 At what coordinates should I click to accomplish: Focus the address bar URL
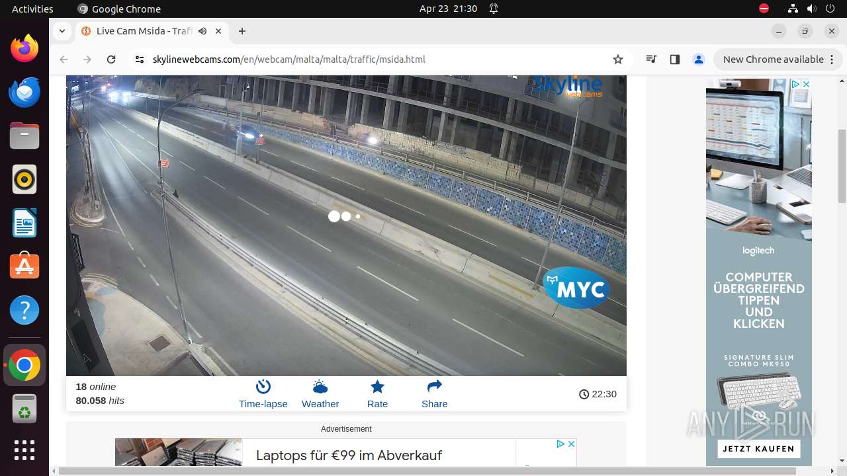[289, 59]
